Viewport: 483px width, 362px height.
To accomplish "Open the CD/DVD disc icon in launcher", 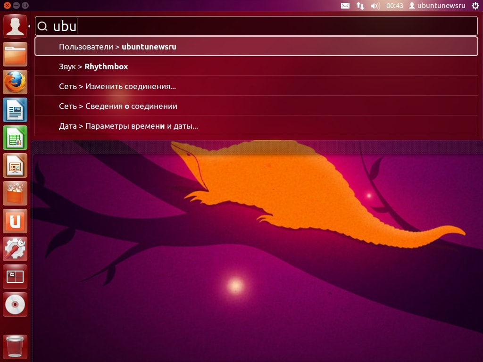I will click(15, 304).
